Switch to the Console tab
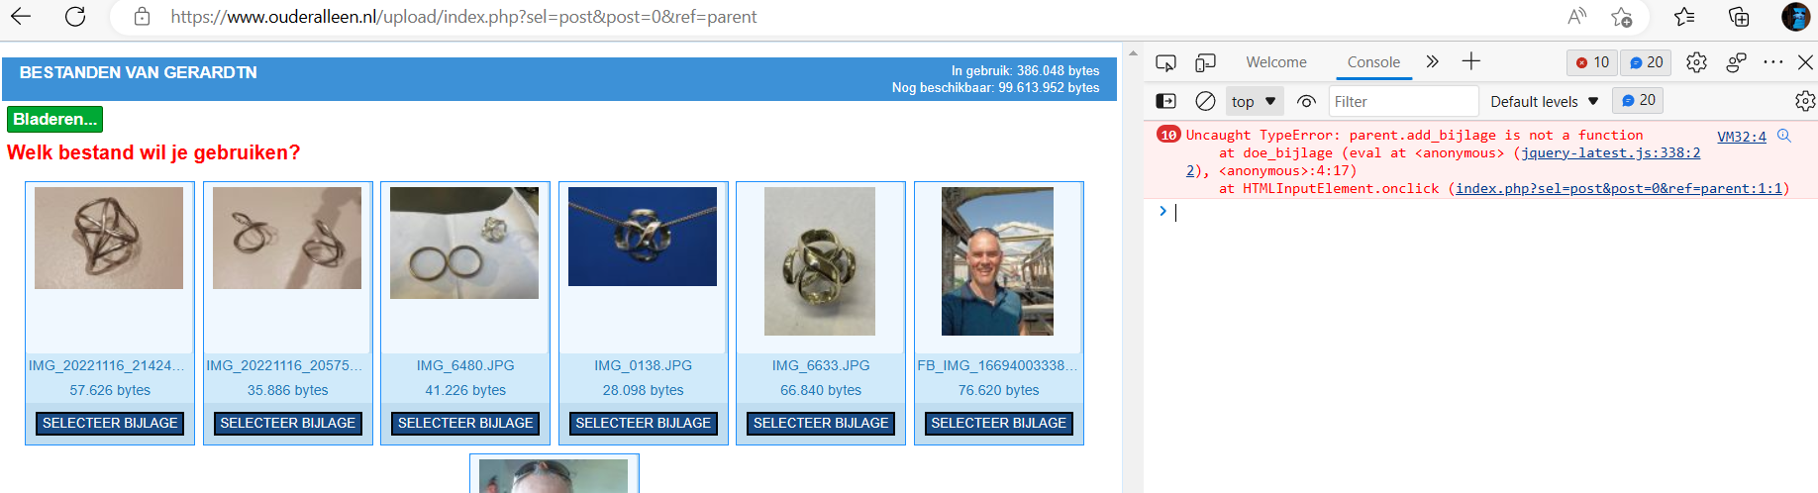The image size is (1818, 493). pyautogui.click(x=1373, y=61)
